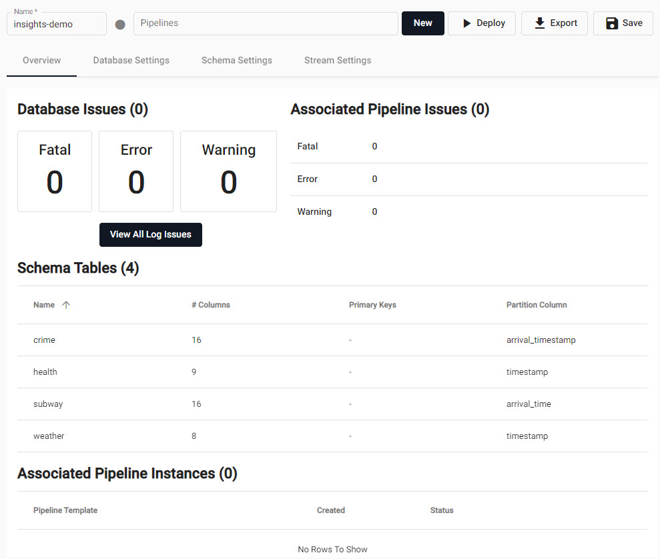Select the crime table row

pos(44,340)
